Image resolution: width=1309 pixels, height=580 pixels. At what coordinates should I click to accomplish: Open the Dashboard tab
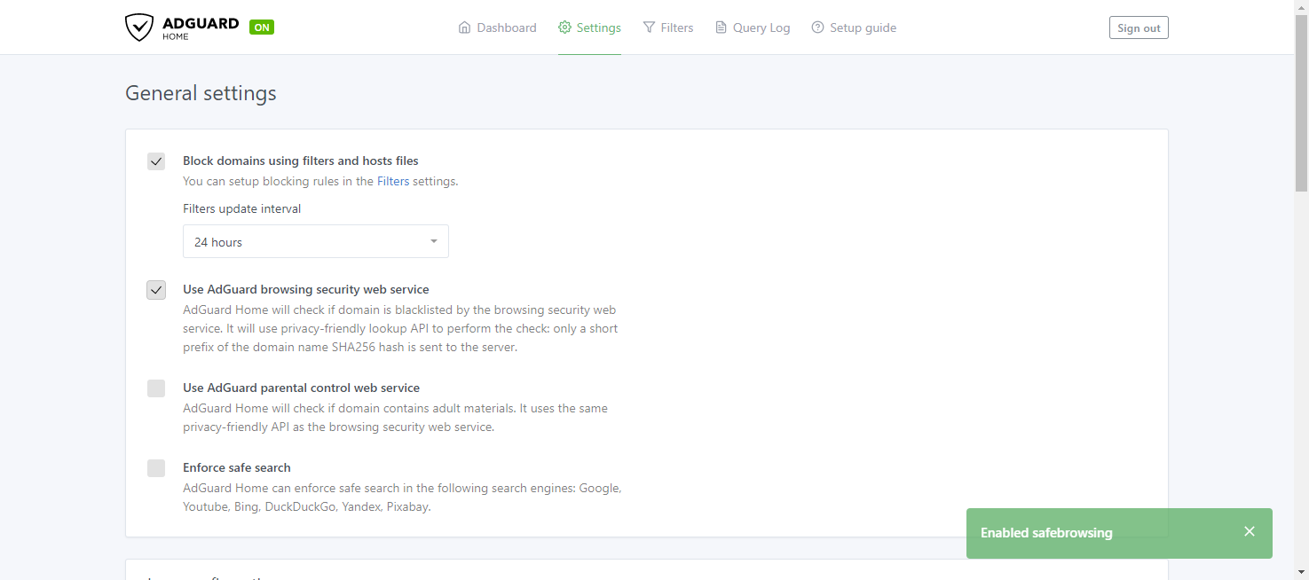[x=497, y=27]
